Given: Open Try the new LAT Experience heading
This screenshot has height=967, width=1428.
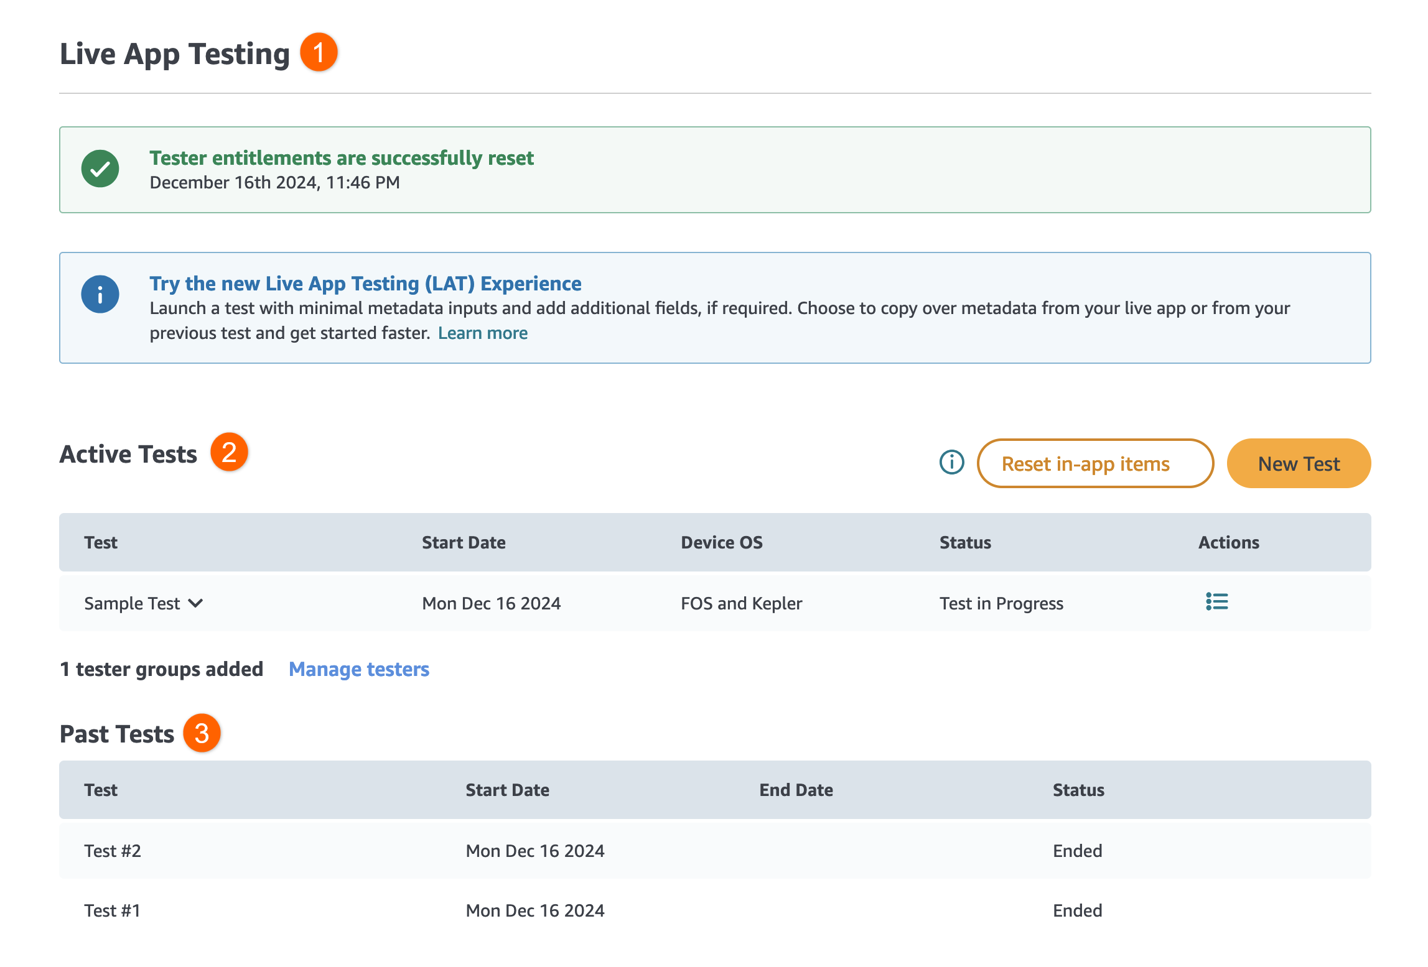Looking at the screenshot, I should (x=365, y=284).
